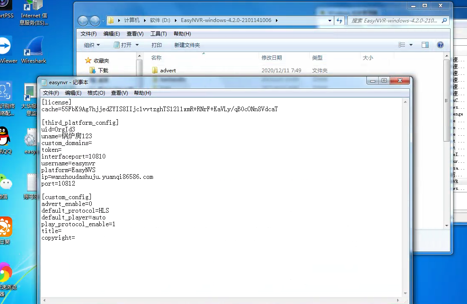Click the EasyNVR-windows-4.2.0 breadcrumb segment
This screenshot has width=467, height=304.
coord(226,20)
